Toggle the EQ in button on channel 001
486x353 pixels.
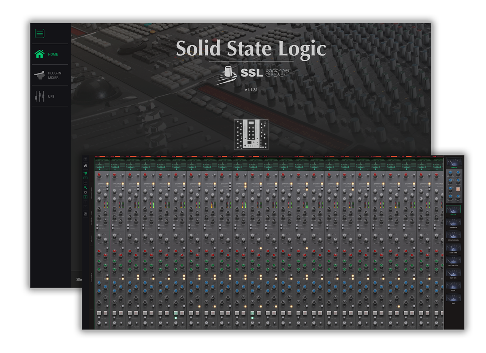coord(107,279)
